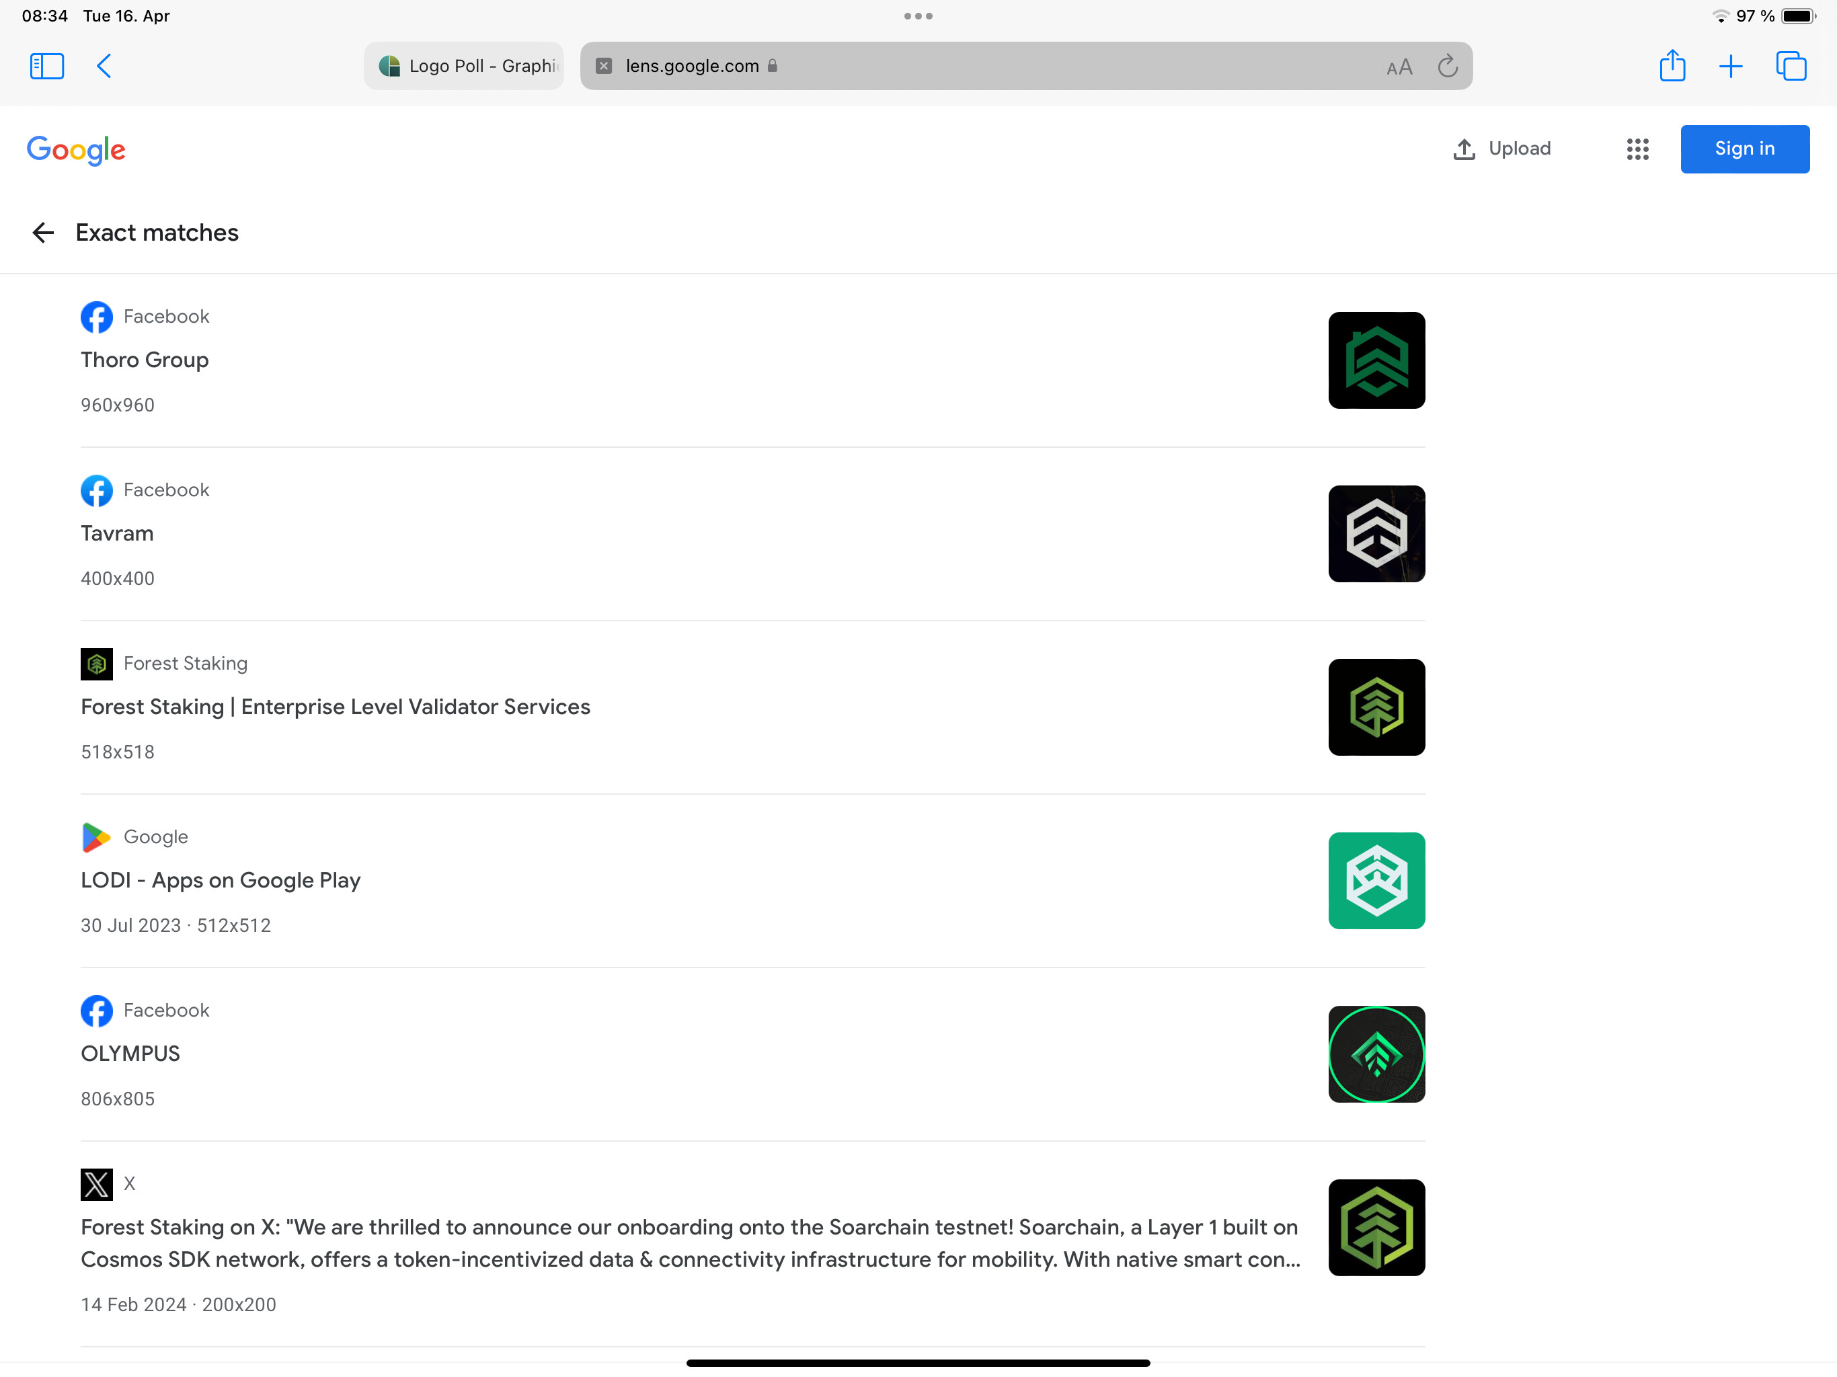Close the lens.google.com tab
1837x1377 pixels.
click(x=604, y=67)
